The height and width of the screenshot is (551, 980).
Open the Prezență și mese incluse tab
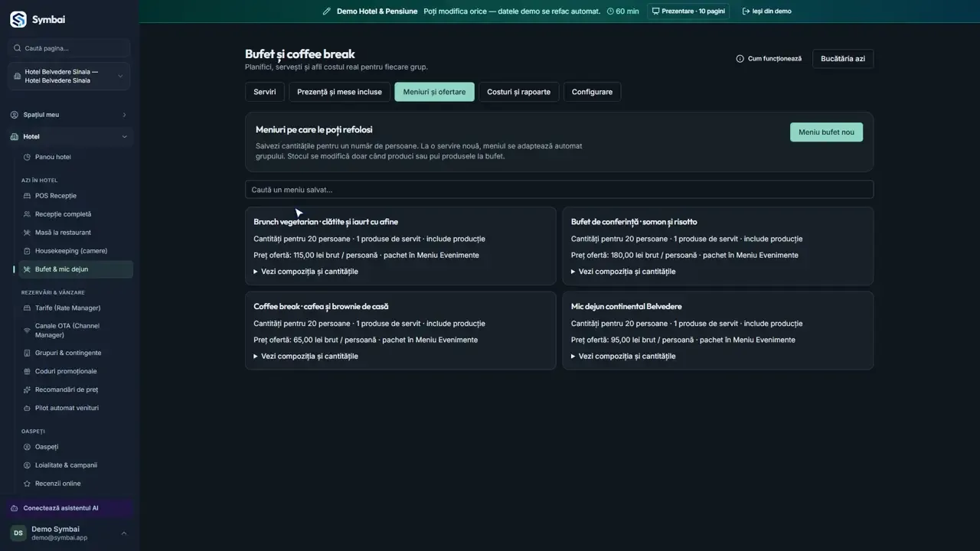point(339,92)
